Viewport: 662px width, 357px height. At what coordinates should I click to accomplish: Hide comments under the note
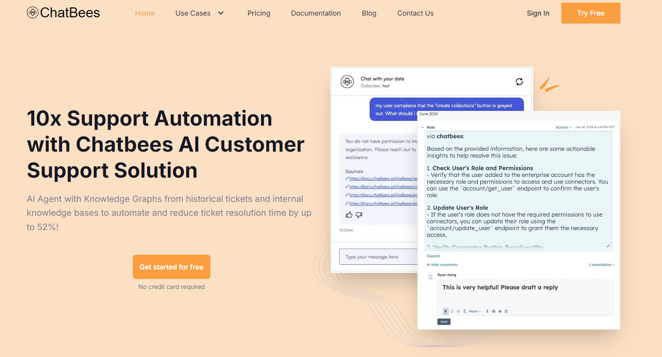point(442,265)
